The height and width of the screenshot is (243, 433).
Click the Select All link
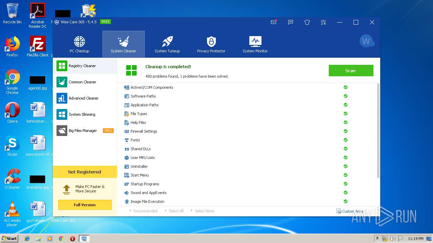pos(176,211)
